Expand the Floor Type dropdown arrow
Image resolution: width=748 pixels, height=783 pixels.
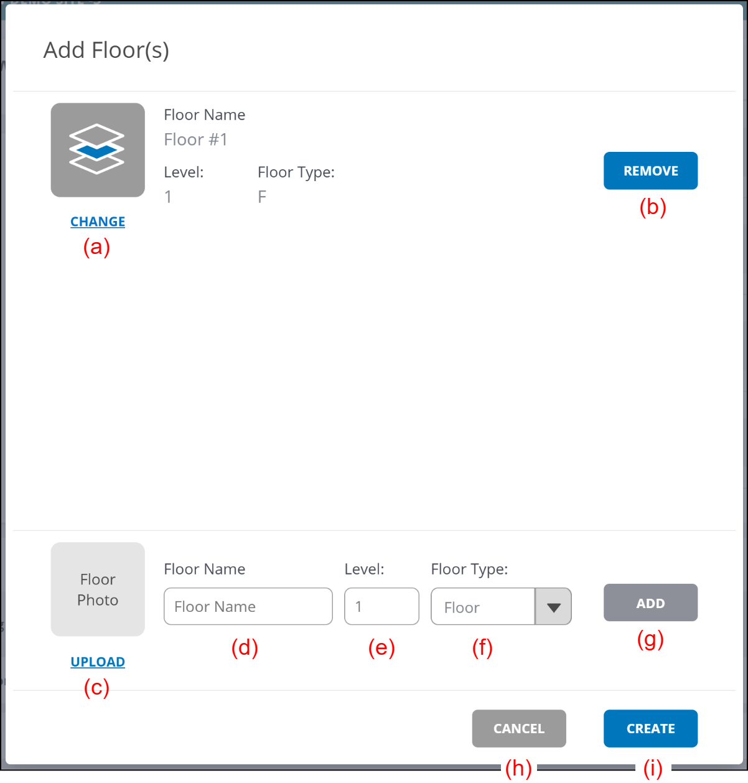[553, 607]
